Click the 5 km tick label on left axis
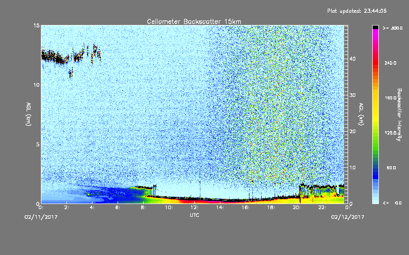409x255 pixels. click(38, 144)
